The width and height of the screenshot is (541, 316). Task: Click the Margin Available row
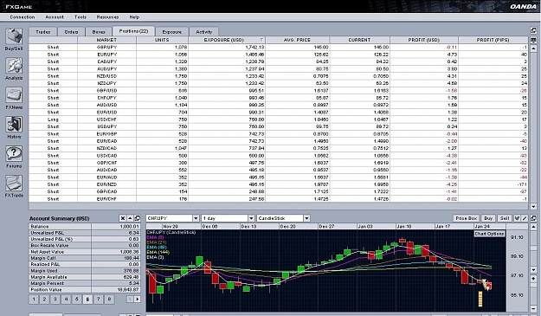pyautogui.click(x=85, y=277)
